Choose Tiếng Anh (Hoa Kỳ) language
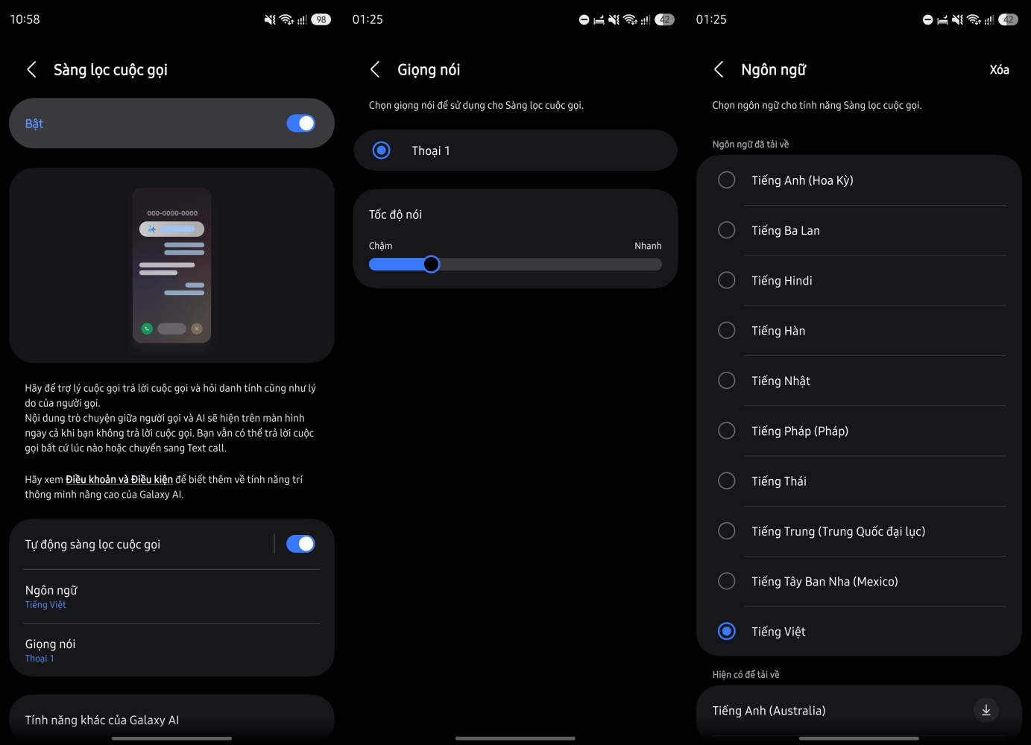Screen dimensions: 1031x745 726,180
